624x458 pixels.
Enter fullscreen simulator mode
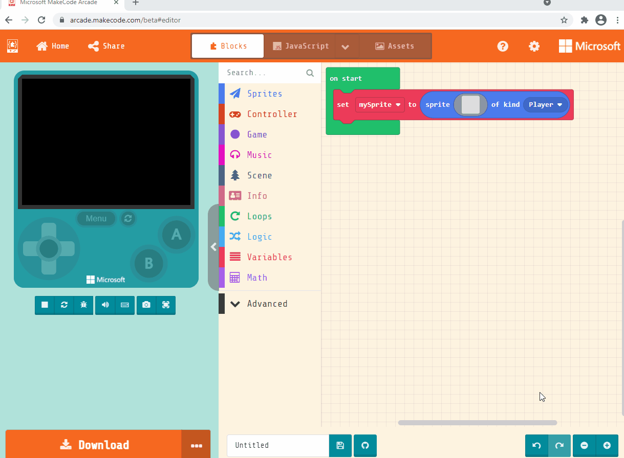(166, 305)
